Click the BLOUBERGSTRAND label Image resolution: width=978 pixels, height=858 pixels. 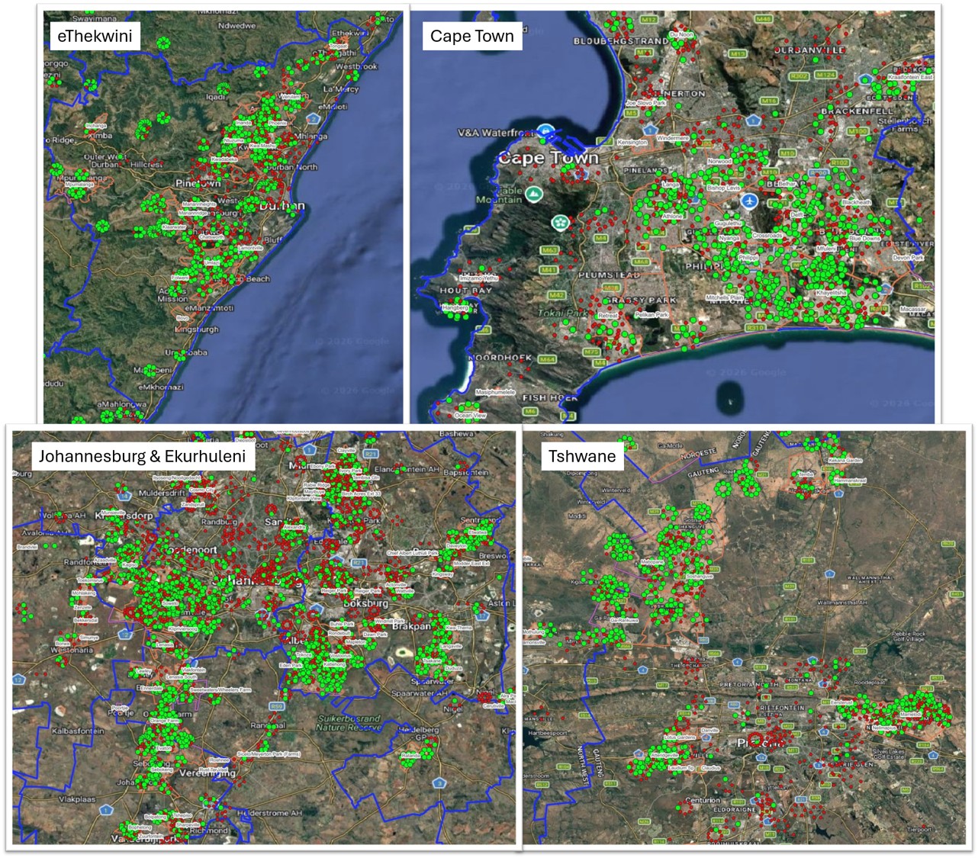pyautogui.click(x=621, y=40)
